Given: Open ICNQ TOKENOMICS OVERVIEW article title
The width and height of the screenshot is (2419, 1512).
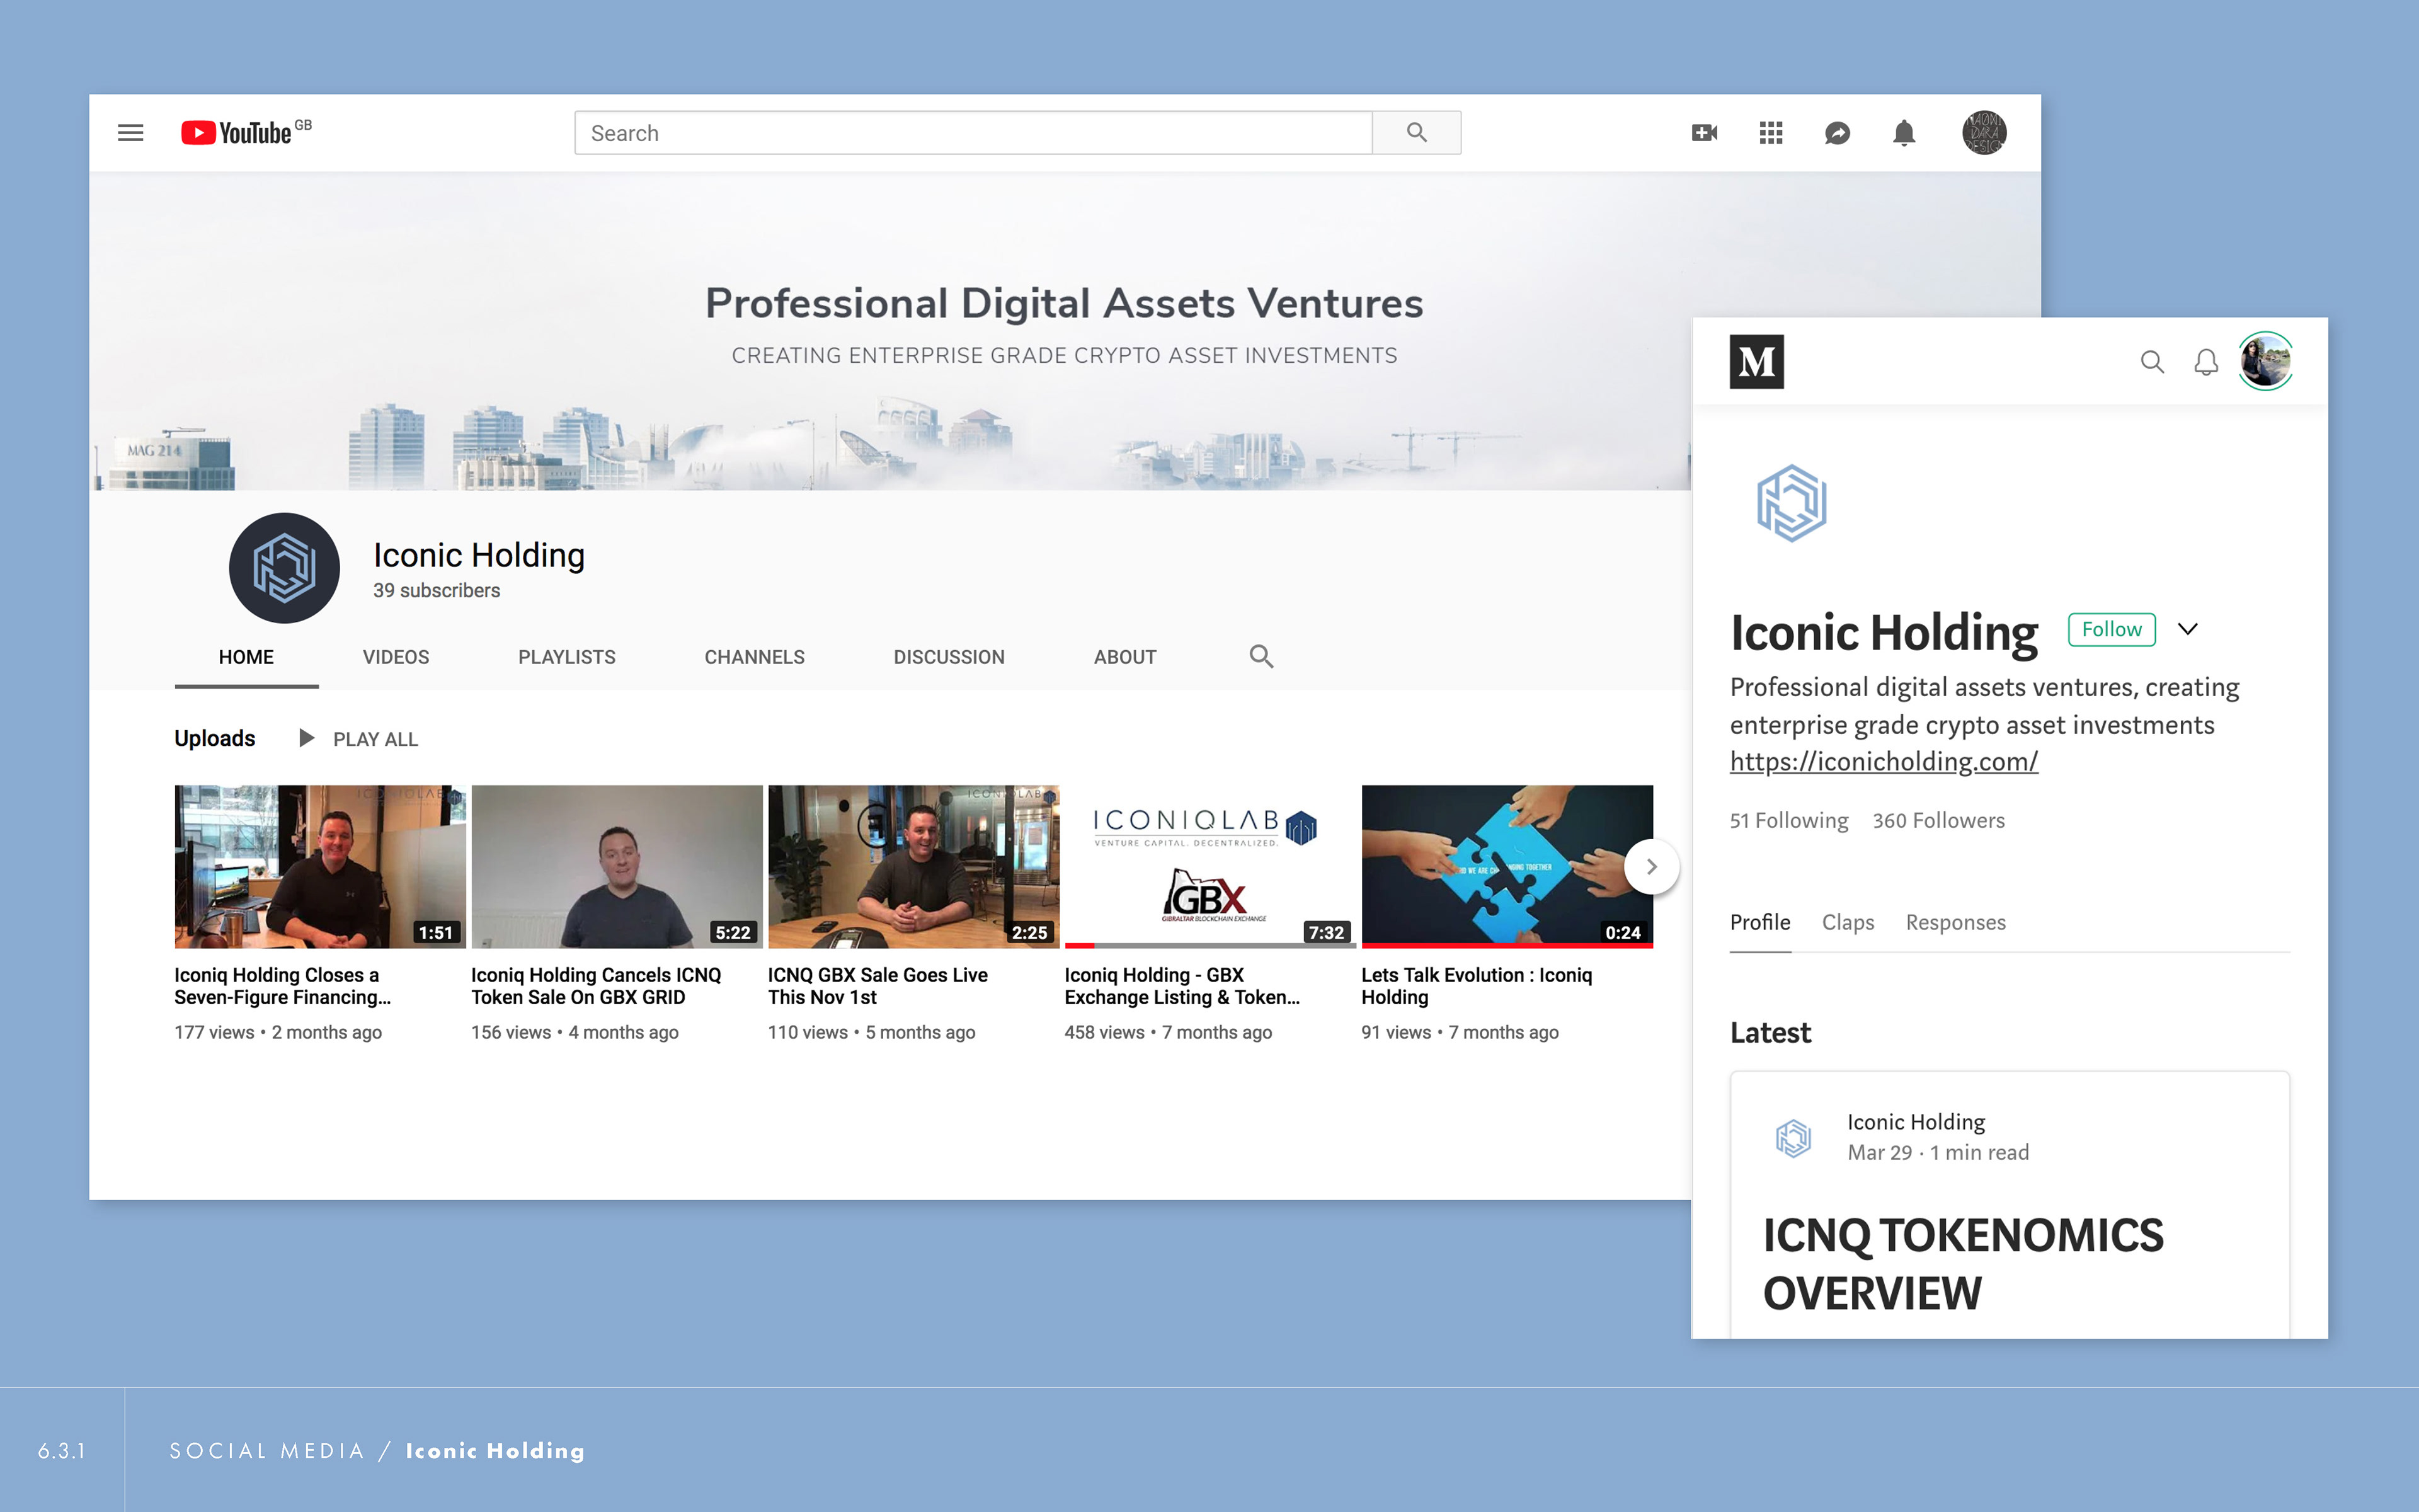Looking at the screenshot, I should point(1963,1264).
